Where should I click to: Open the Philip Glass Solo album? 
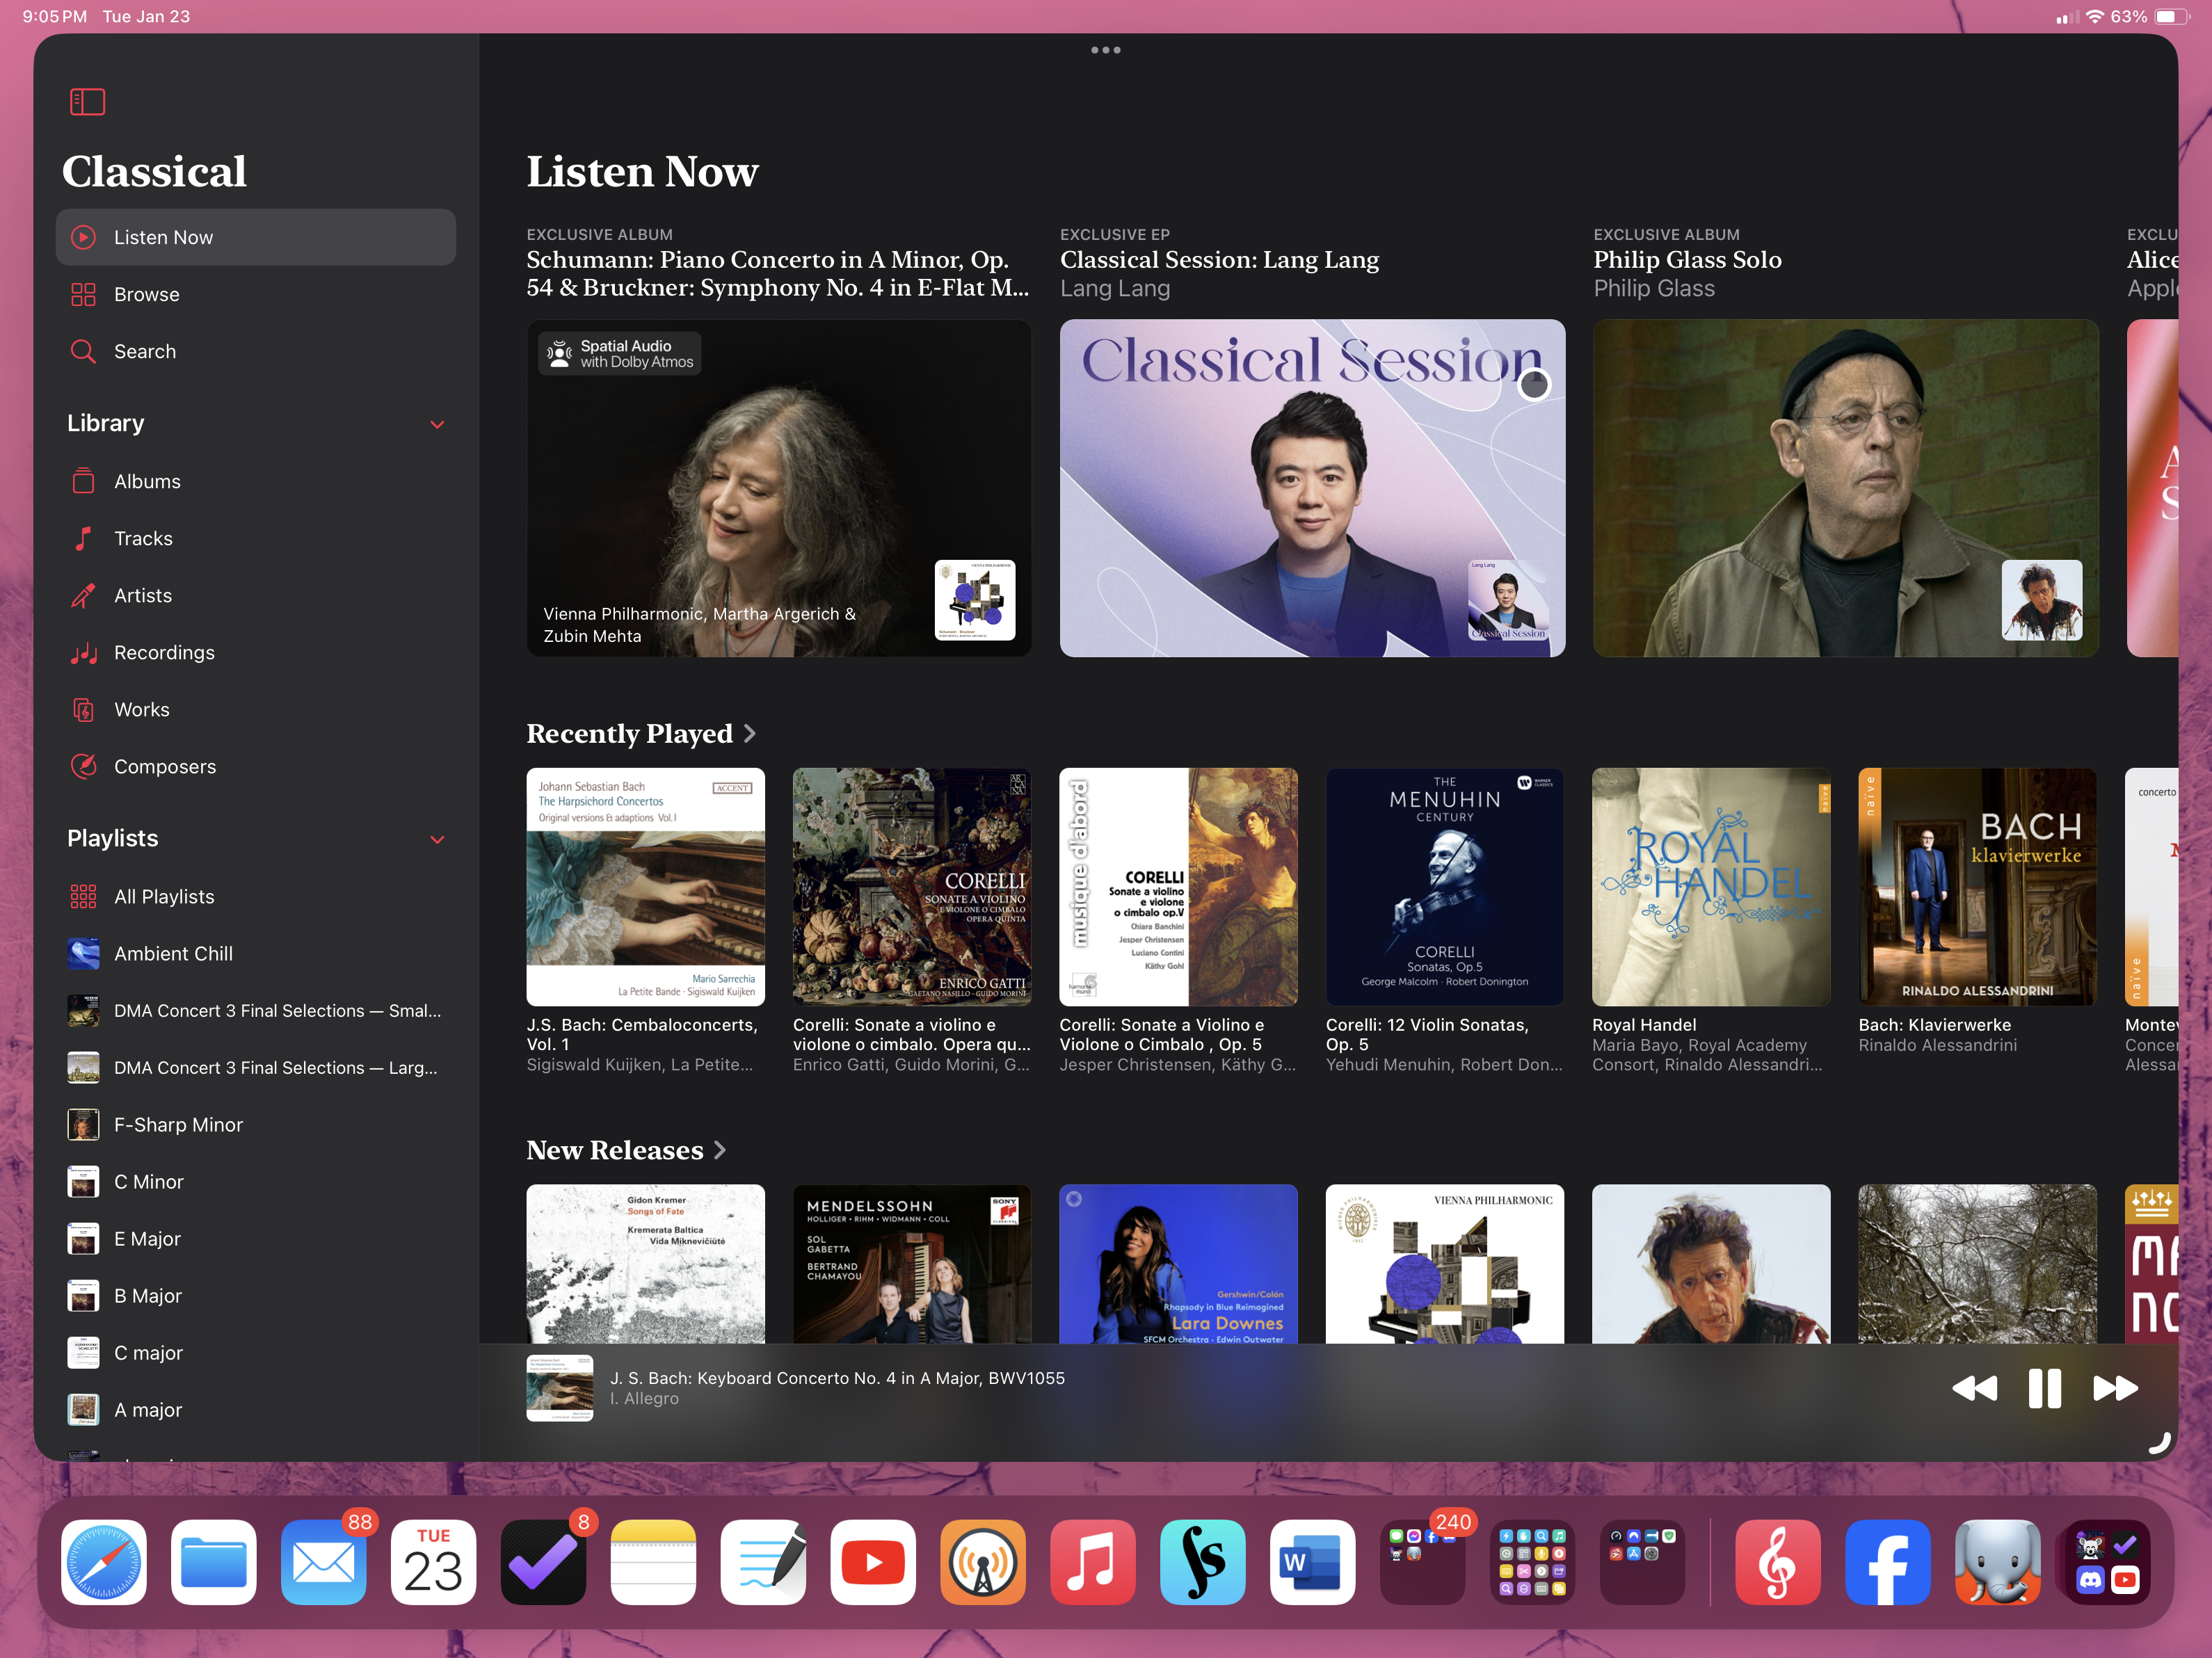tap(1846, 488)
